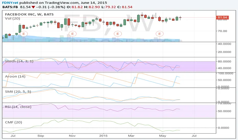This screenshot has height=140, width=238.
Task: Select the SMII (20, 5, 5) indicator label
Action: pos(18,92)
